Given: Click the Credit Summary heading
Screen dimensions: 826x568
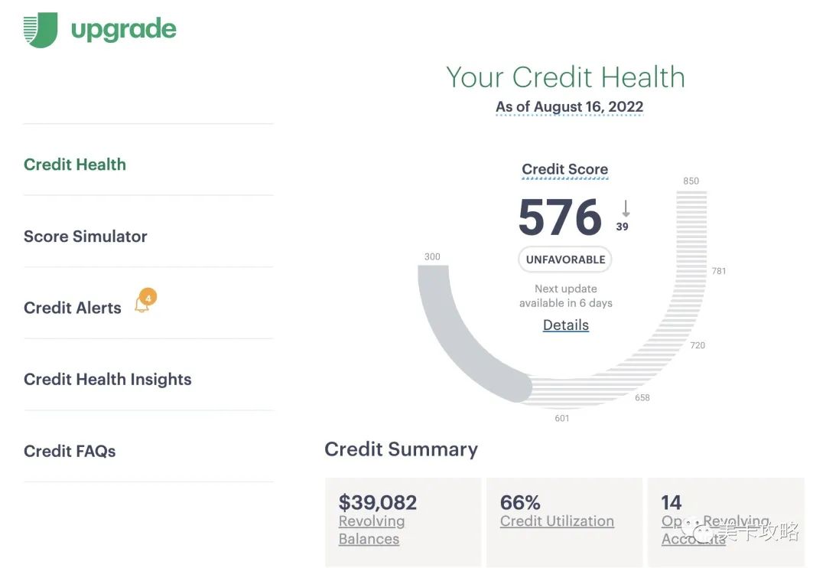Looking at the screenshot, I should pos(402,449).
